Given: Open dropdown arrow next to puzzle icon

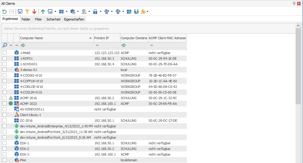Looking at the screenshot, I should tap(148, 12).
